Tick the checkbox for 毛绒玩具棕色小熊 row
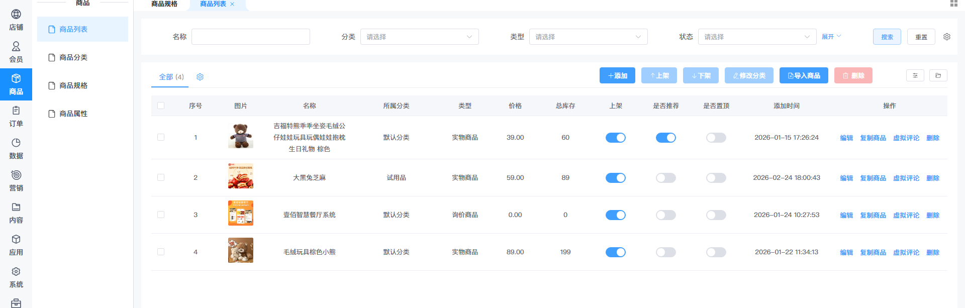 tap(161, 252)
